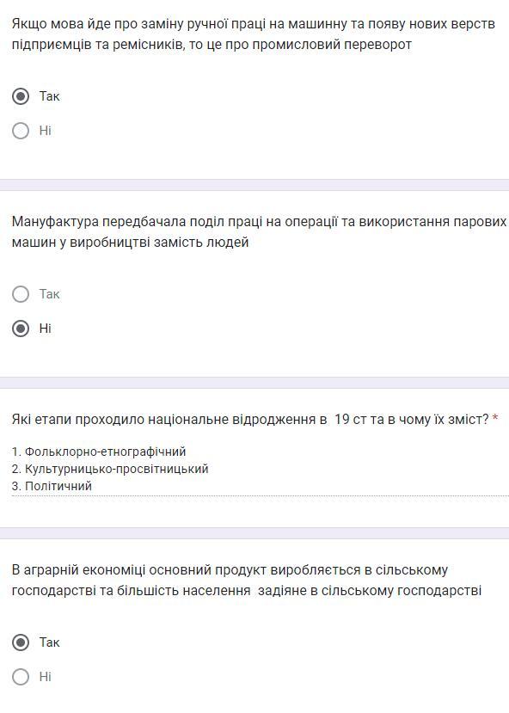
Task: Click the 'Так' label text under промисловий переворот
Action: tap(49, 96)
